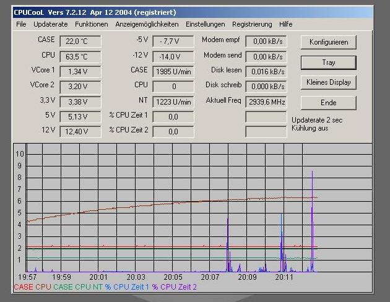
Task: Click Aktuell Freq value 2939,6 MHz
Action: pyautogui.click(x=266, y=102)
